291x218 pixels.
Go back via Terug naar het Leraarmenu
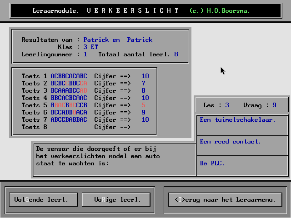225,199
